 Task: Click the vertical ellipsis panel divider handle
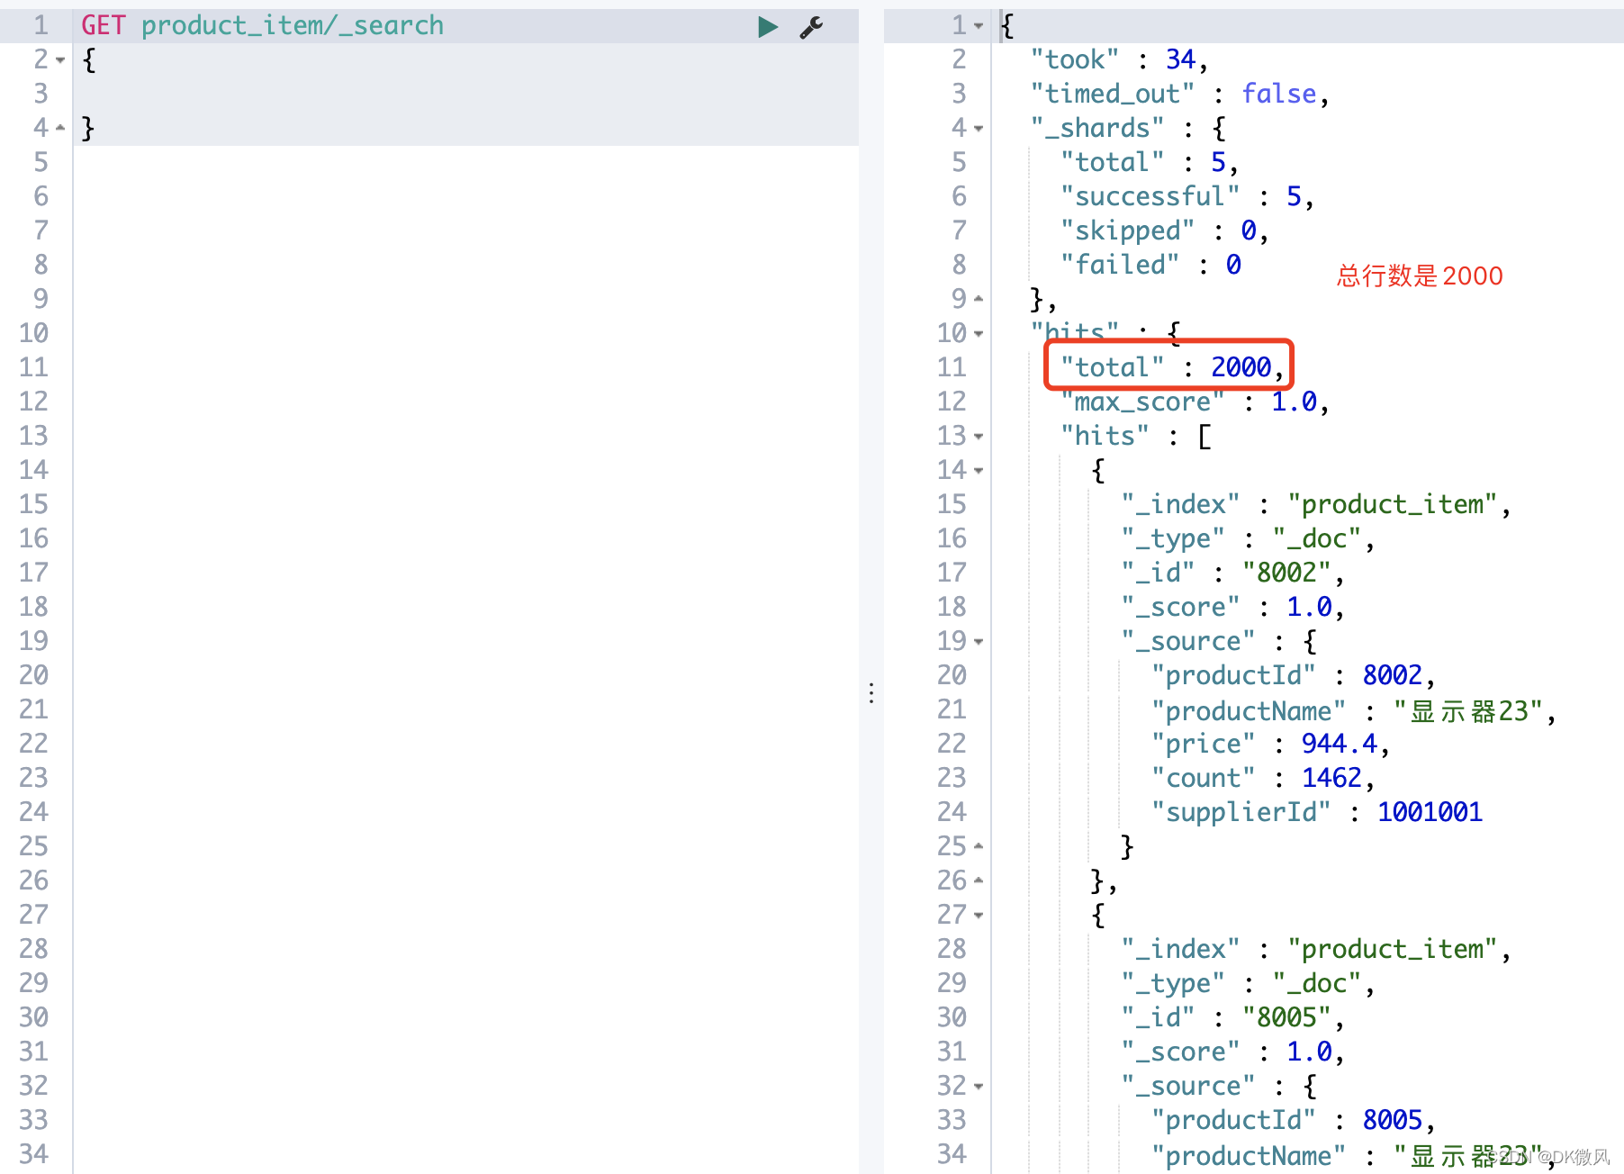click(871, 692)
